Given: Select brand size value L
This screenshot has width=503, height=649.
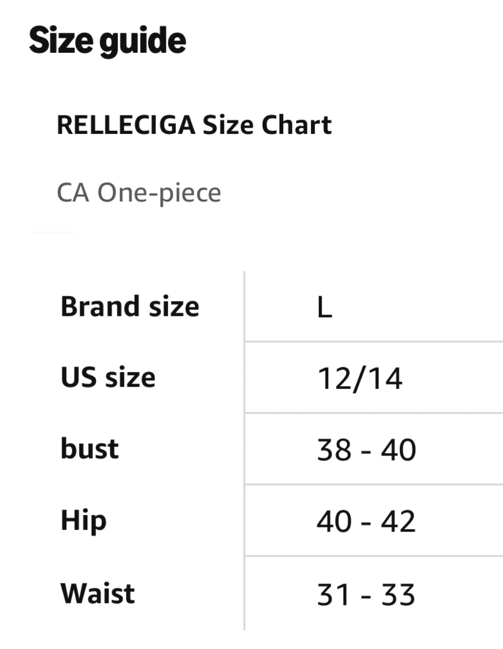Looking at the screenshot, I should pyautogui.click(x=325, y=308).
